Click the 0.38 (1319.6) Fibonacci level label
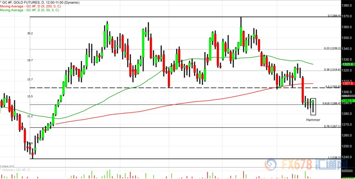Screen dimensions: 355x179 coord(332,69)
